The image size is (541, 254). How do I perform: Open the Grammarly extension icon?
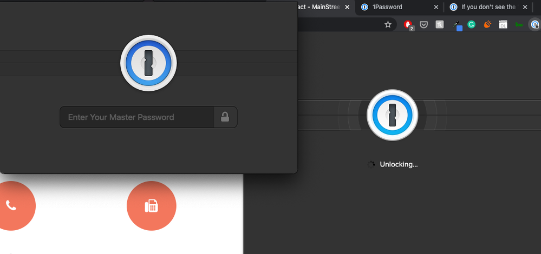point(472,24)
